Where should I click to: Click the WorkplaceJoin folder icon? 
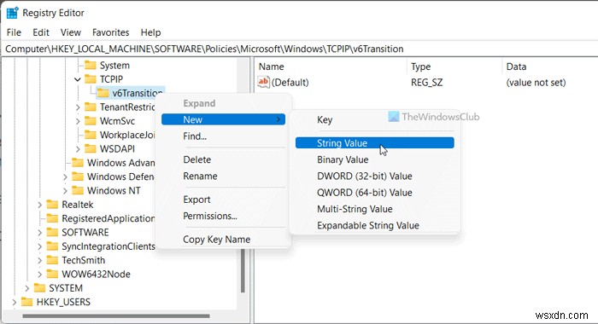point(91,135)
